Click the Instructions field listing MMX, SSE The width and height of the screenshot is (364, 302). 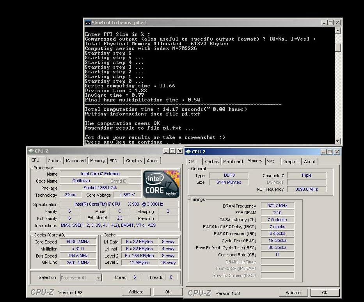pyautogui.click(x=119, y=225)
